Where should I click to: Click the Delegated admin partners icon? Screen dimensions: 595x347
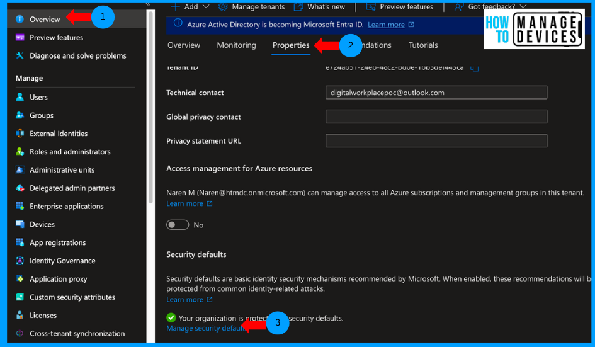pos(20,188)
